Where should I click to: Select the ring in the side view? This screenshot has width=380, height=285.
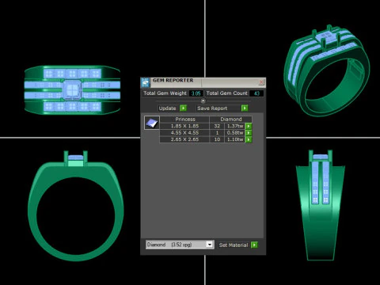click(320, 205)
